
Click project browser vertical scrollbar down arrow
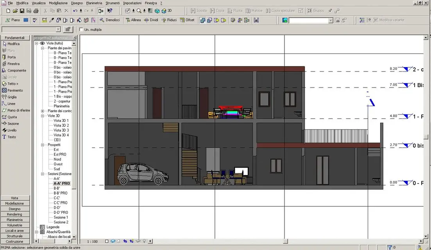(x=74, y=237)
